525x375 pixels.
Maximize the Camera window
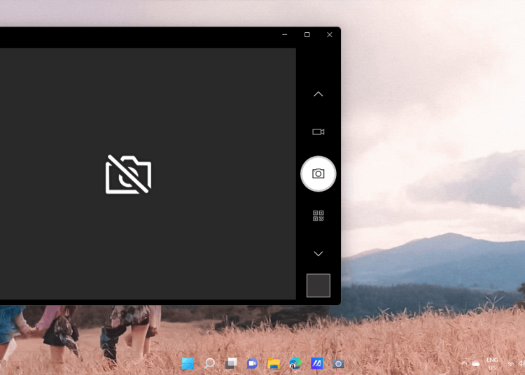(307, 34)
